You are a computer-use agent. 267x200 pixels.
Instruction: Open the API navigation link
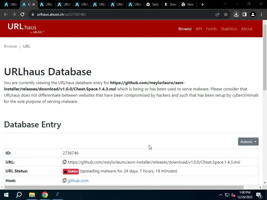tap(199, 29)
